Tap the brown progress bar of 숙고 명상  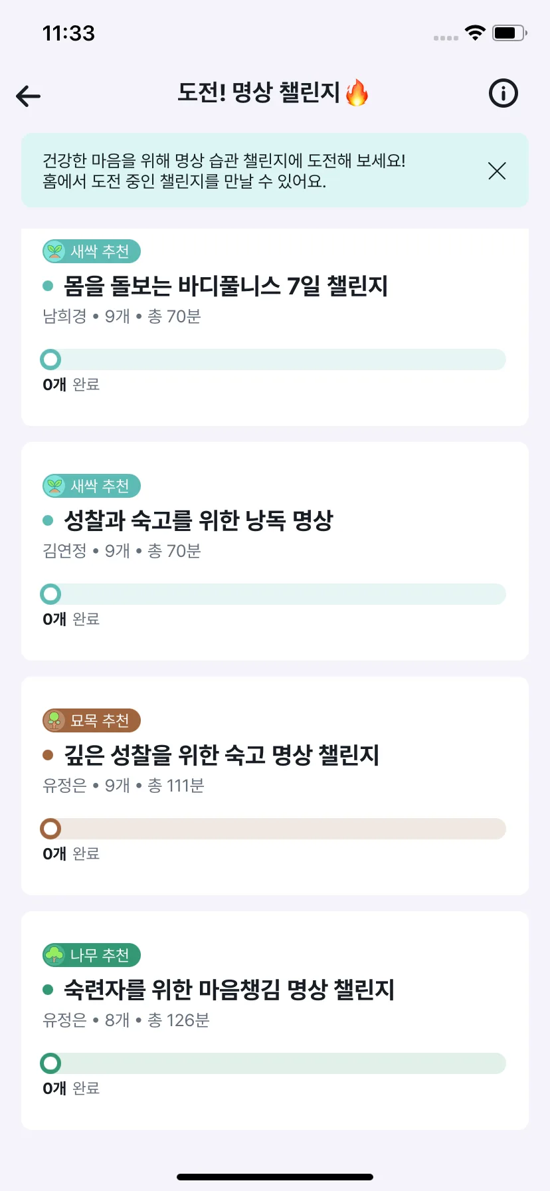click(x=273, y=829)
